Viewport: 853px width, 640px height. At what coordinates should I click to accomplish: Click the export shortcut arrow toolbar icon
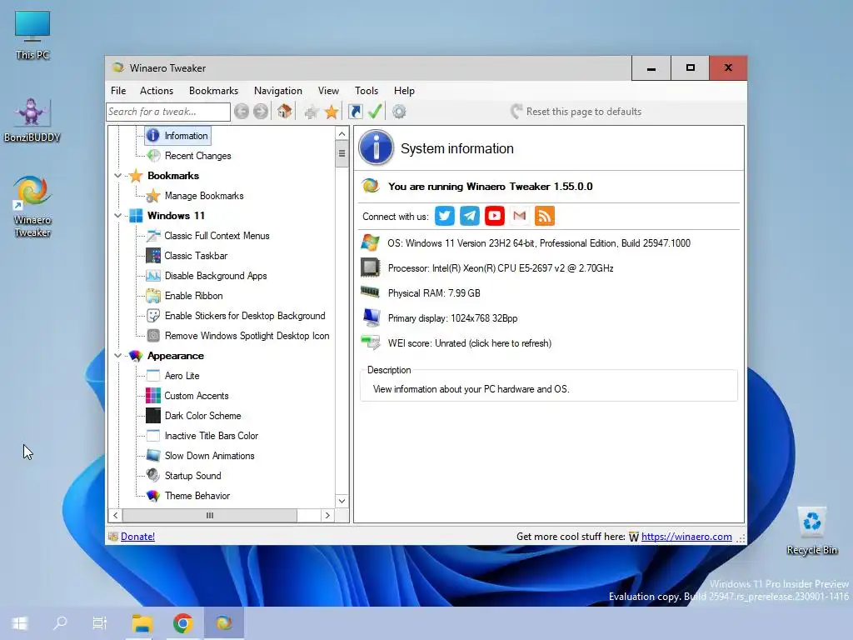[355, 112]
